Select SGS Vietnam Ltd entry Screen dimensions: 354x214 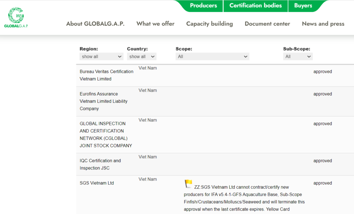click(x=97, y=183)
